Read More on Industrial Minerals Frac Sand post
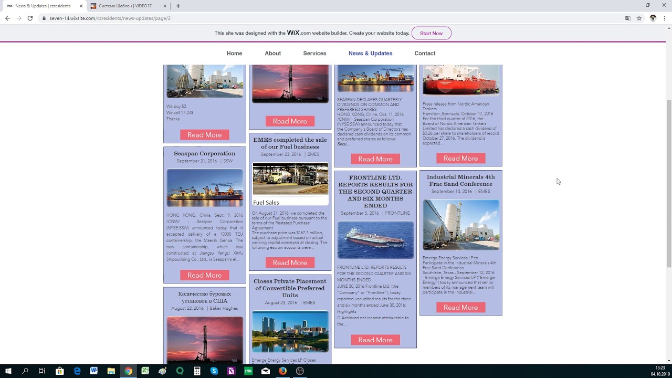 point(460,308)
